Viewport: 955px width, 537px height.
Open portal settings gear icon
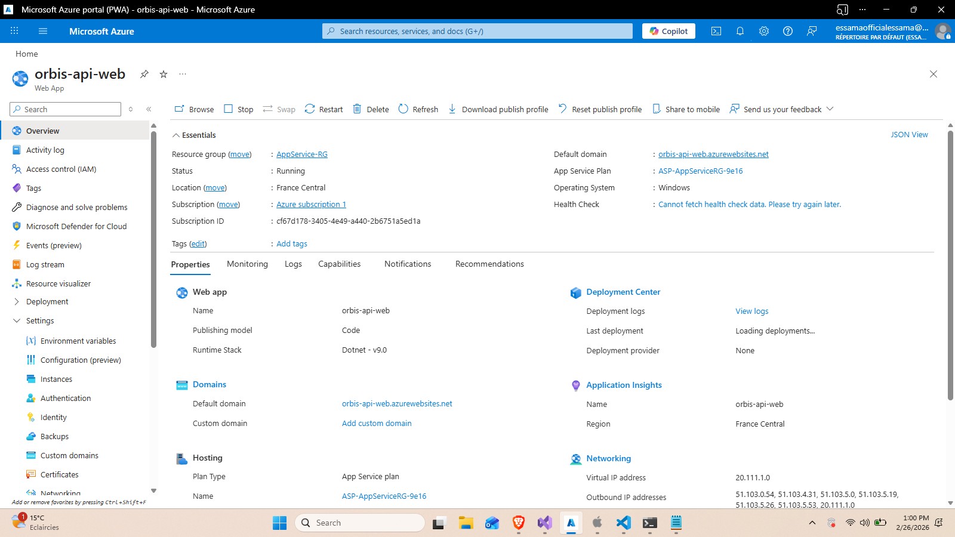point(764,31)
